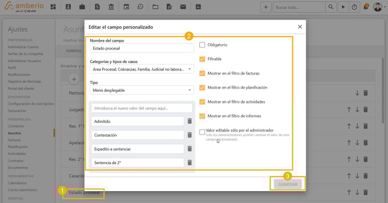This screenshot has height=203, width=388.
Task: Open Calendarios in Herramientas section
Action: (17, 183)
